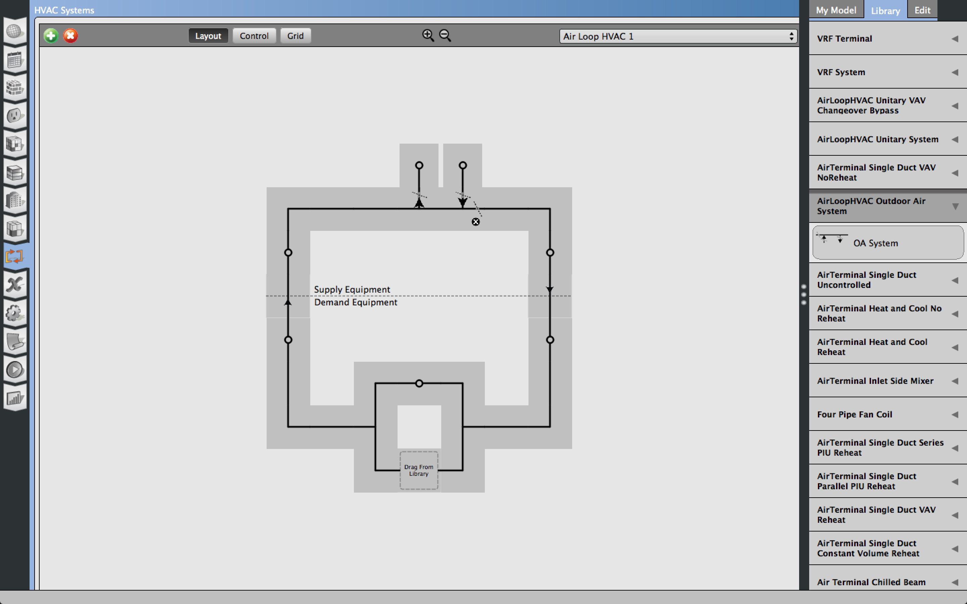Expand the VRF Terminal library category
This screenshot has height=604, width=967.
(888, 38)
